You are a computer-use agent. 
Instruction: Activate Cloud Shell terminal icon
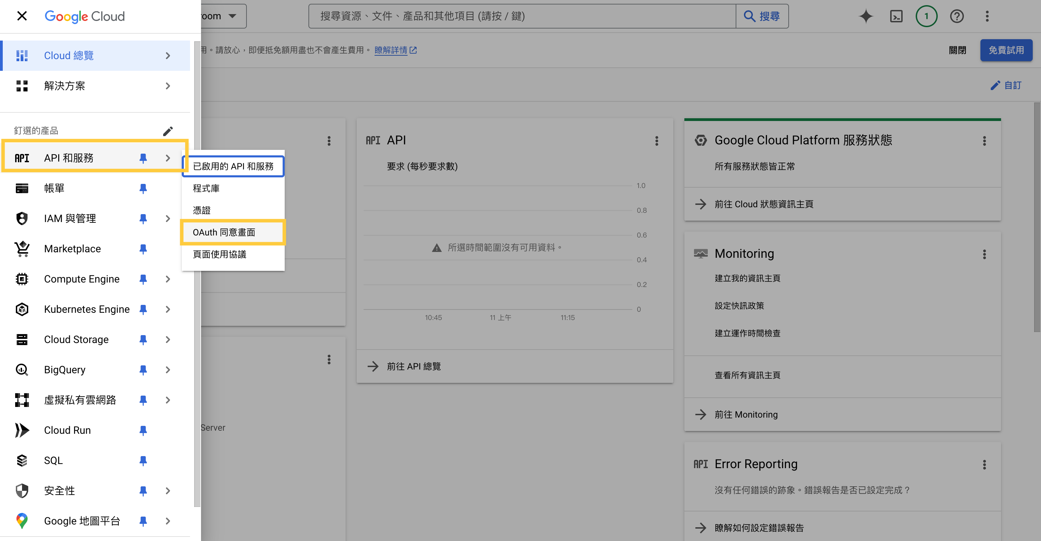(896, 16)
